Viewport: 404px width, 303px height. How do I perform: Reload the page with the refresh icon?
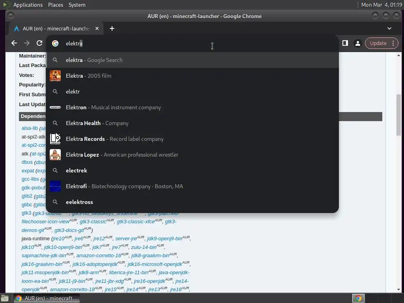coord(39,43)
